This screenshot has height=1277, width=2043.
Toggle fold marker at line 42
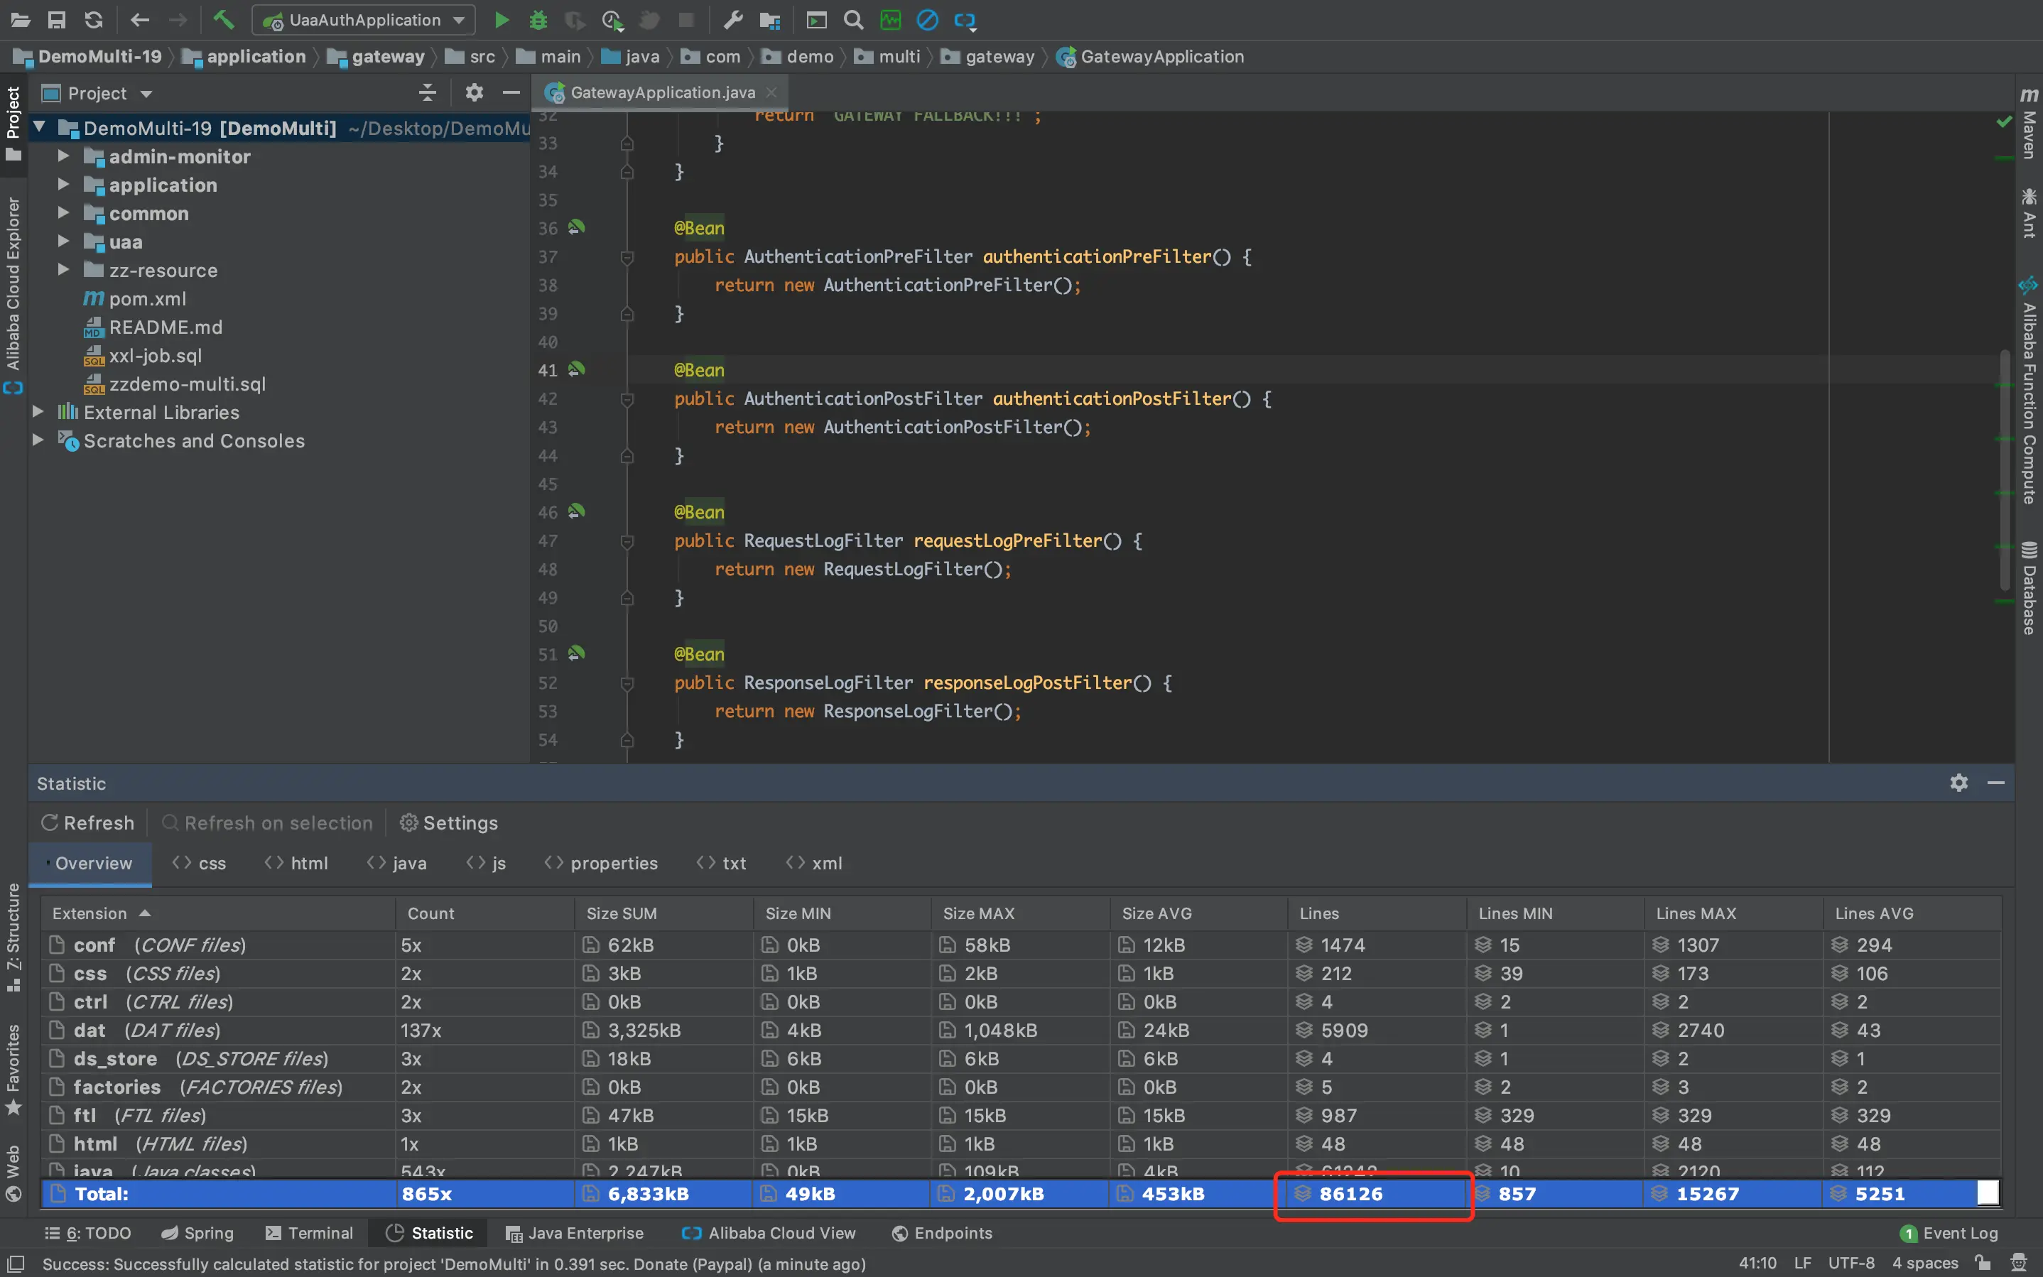click(627, 398)
